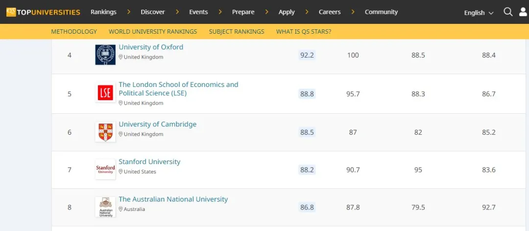Click the United States location text
The height and width of the screenshot is (231, 529).
tap(140, 171)
